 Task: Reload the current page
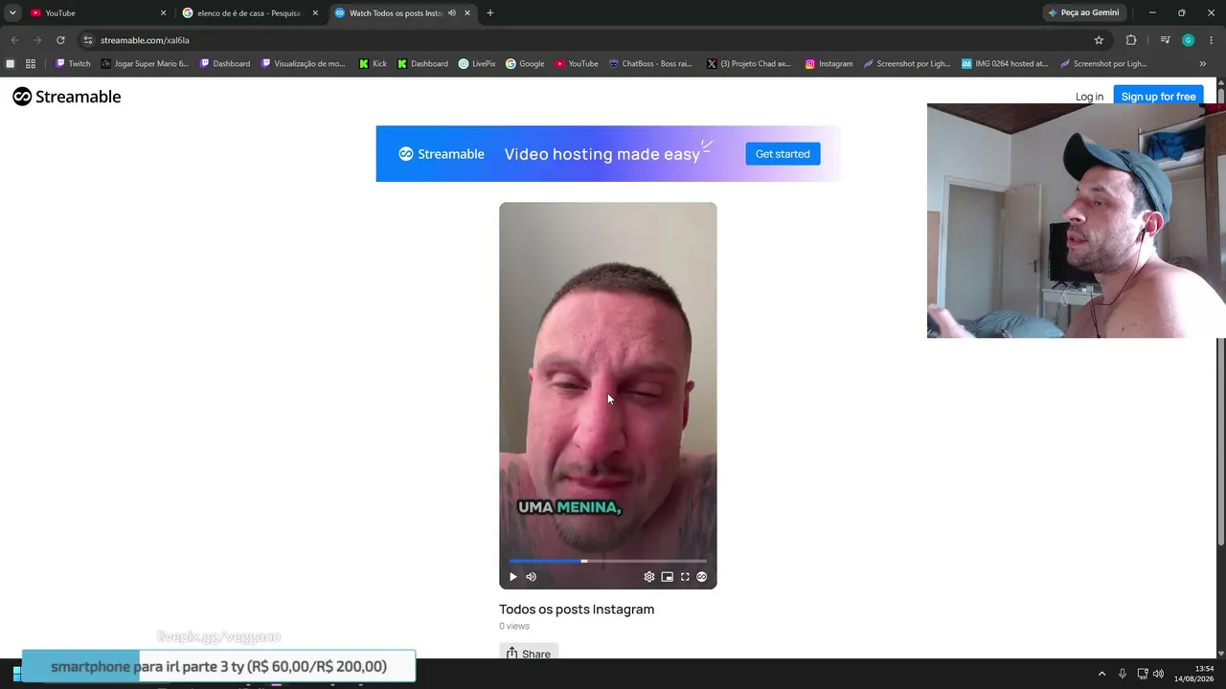pyautogui.click(x=60, y=40)
